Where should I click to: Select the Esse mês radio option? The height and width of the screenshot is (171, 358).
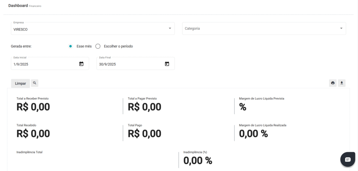[71, 46]
